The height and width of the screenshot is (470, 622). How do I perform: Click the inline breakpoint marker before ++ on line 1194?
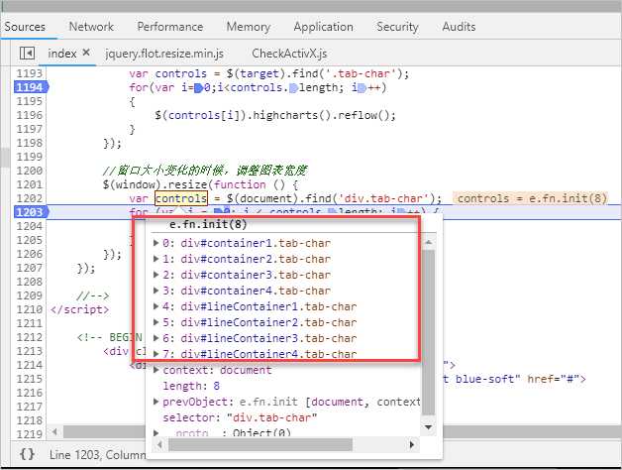(362, 88)
